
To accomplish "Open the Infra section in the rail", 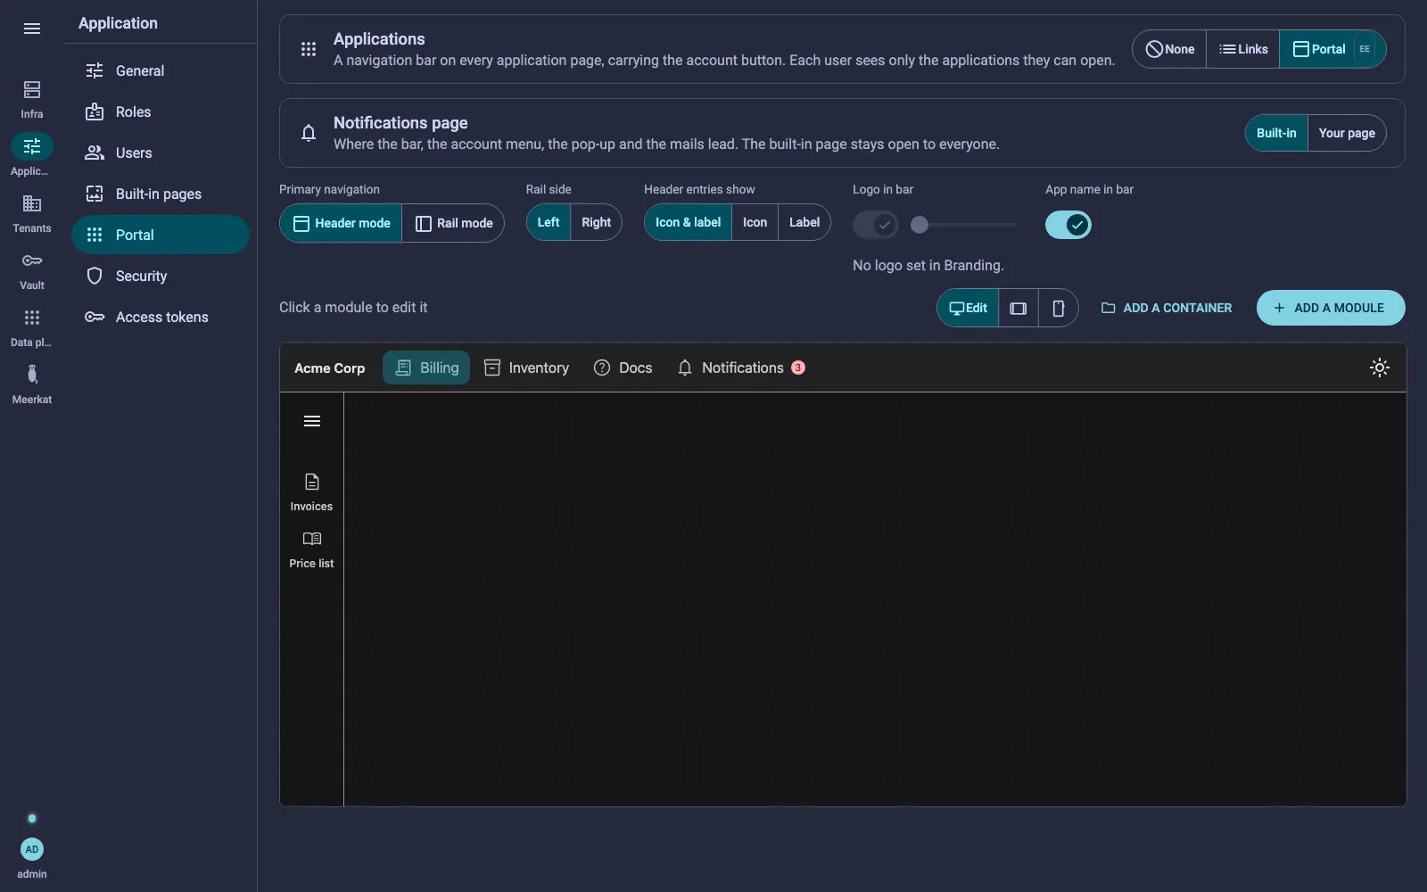I will (x=32, y=99).
